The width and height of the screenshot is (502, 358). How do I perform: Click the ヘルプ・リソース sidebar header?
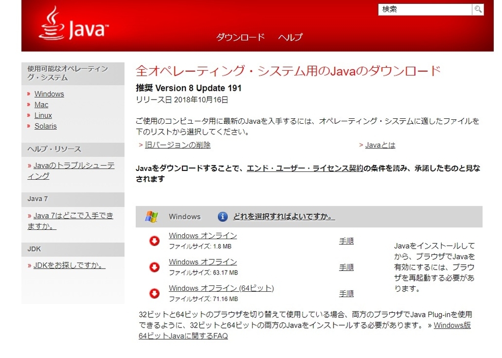73,149
